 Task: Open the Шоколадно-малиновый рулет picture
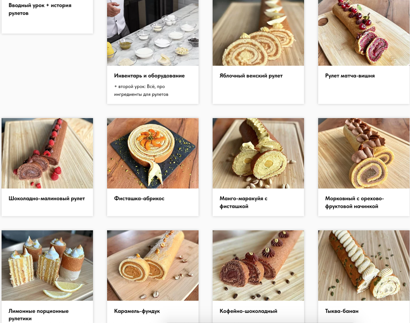pyautogui.click(x=47, y=153)
